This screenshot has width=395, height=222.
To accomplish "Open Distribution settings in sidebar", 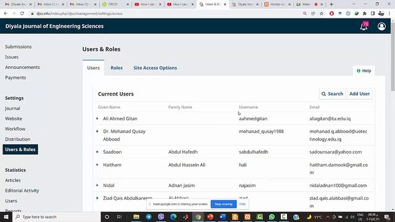I will tap(18, 139).
